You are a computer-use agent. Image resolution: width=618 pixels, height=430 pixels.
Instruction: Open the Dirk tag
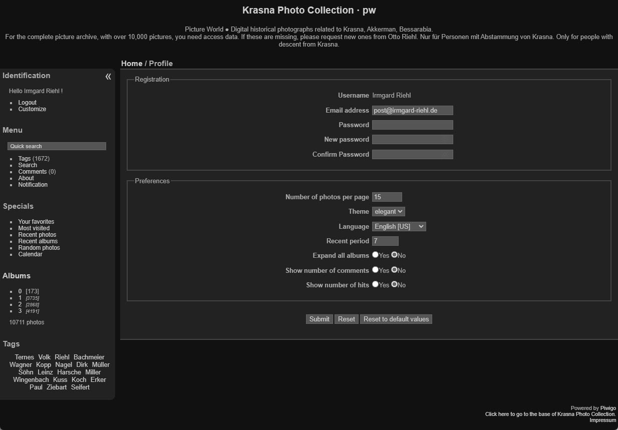point(82,364)
